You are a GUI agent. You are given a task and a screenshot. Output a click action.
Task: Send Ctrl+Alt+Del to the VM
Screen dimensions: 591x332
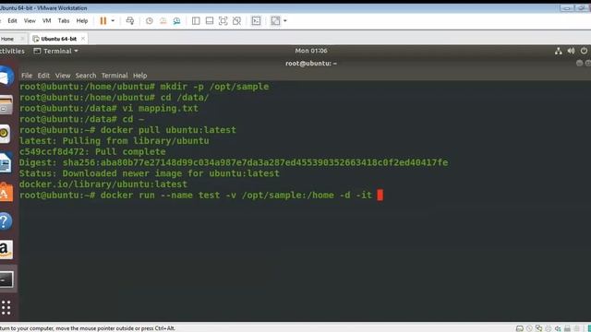click(x=130, y=21)
